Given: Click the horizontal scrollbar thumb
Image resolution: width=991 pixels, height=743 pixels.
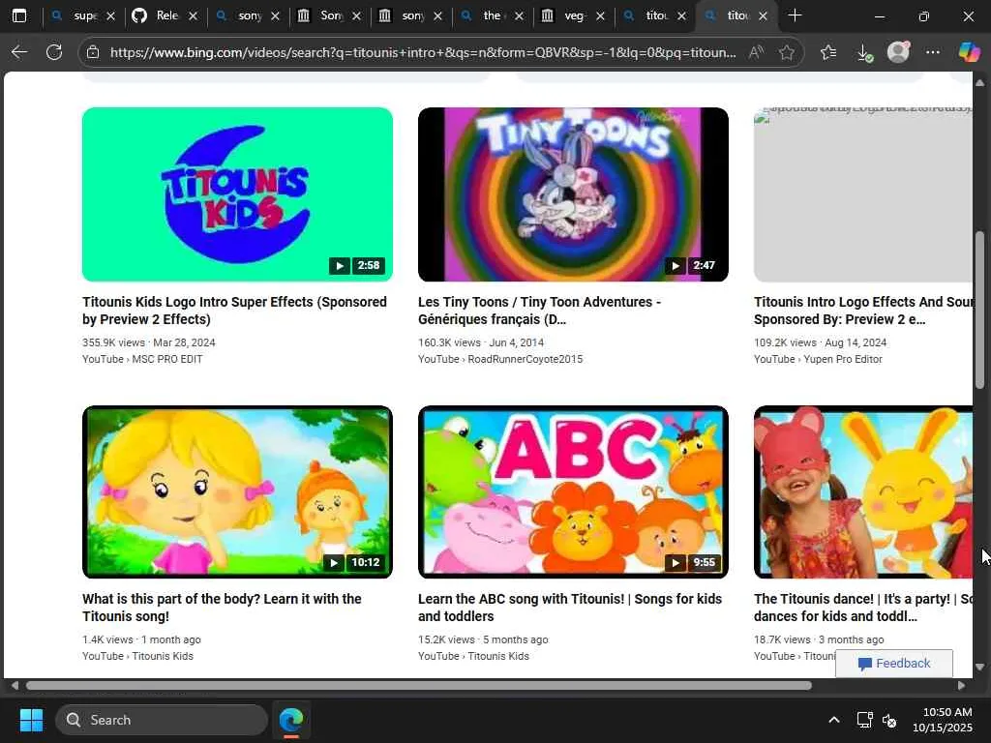Looking at the screenshot, I should point(418,686).
